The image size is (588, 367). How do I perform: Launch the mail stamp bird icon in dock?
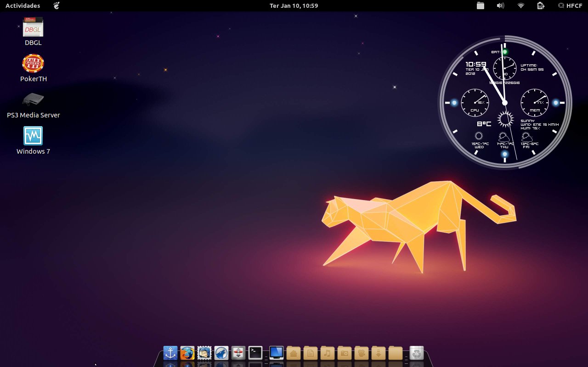tap(204, 353)
